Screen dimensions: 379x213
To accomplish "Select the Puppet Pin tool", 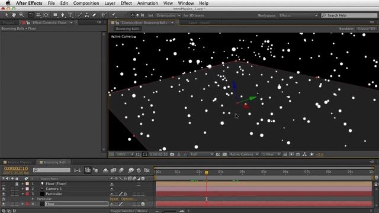I will pos(113,15).
